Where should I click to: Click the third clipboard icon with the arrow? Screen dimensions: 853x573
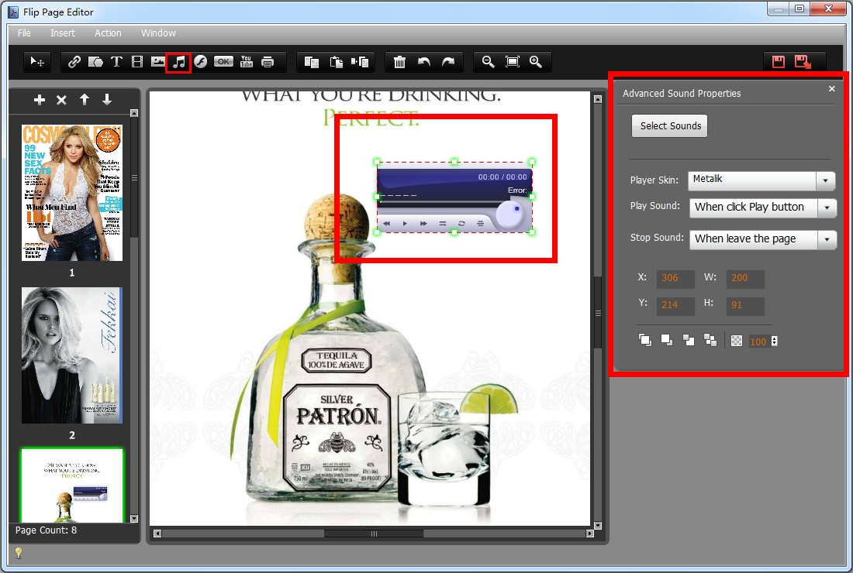[360, 62]
